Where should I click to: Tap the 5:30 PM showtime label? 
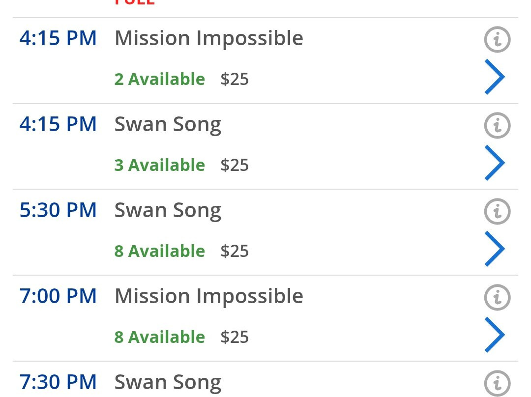tap(58, 210)
